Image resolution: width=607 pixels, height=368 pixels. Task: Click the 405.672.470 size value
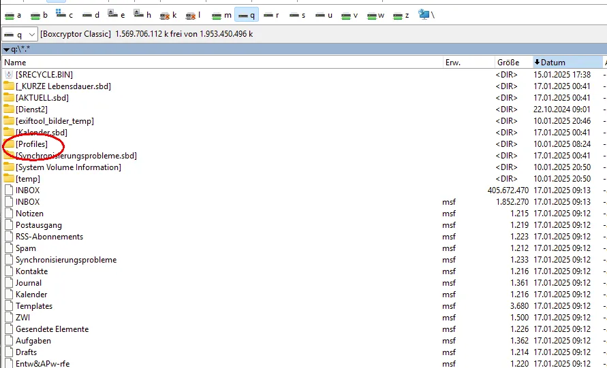508,190
